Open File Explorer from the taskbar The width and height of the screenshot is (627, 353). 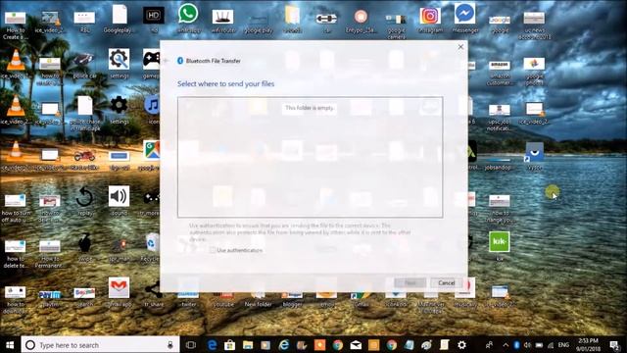(248, 345)
